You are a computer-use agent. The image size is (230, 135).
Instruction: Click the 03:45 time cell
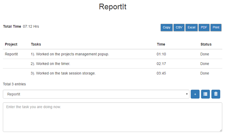click(x=161, y=73)
